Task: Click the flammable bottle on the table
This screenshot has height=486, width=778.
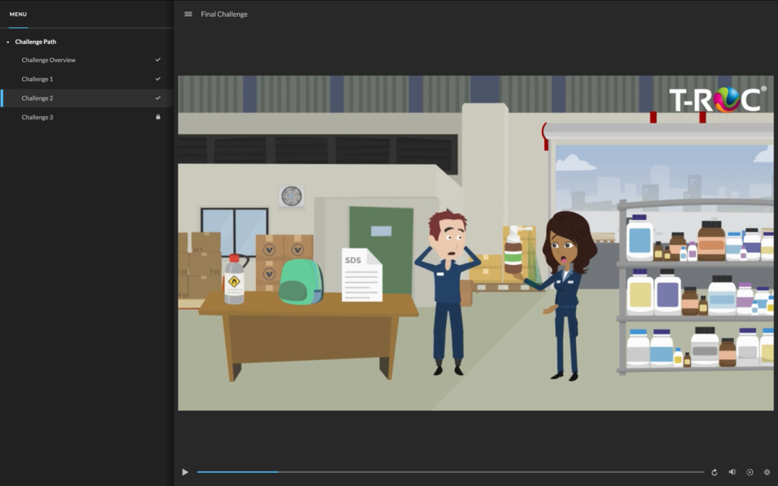Action: (x=234, y=279)
